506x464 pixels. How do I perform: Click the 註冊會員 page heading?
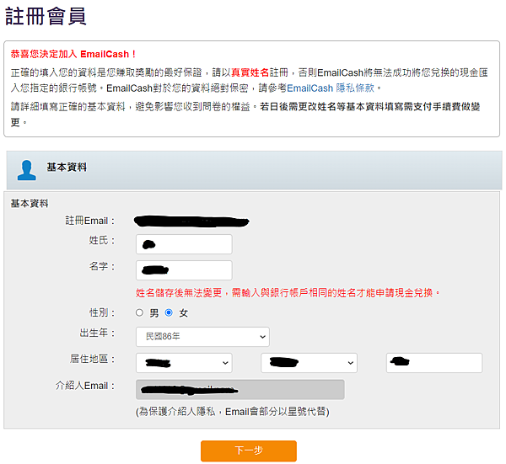(x=46, y=16)
